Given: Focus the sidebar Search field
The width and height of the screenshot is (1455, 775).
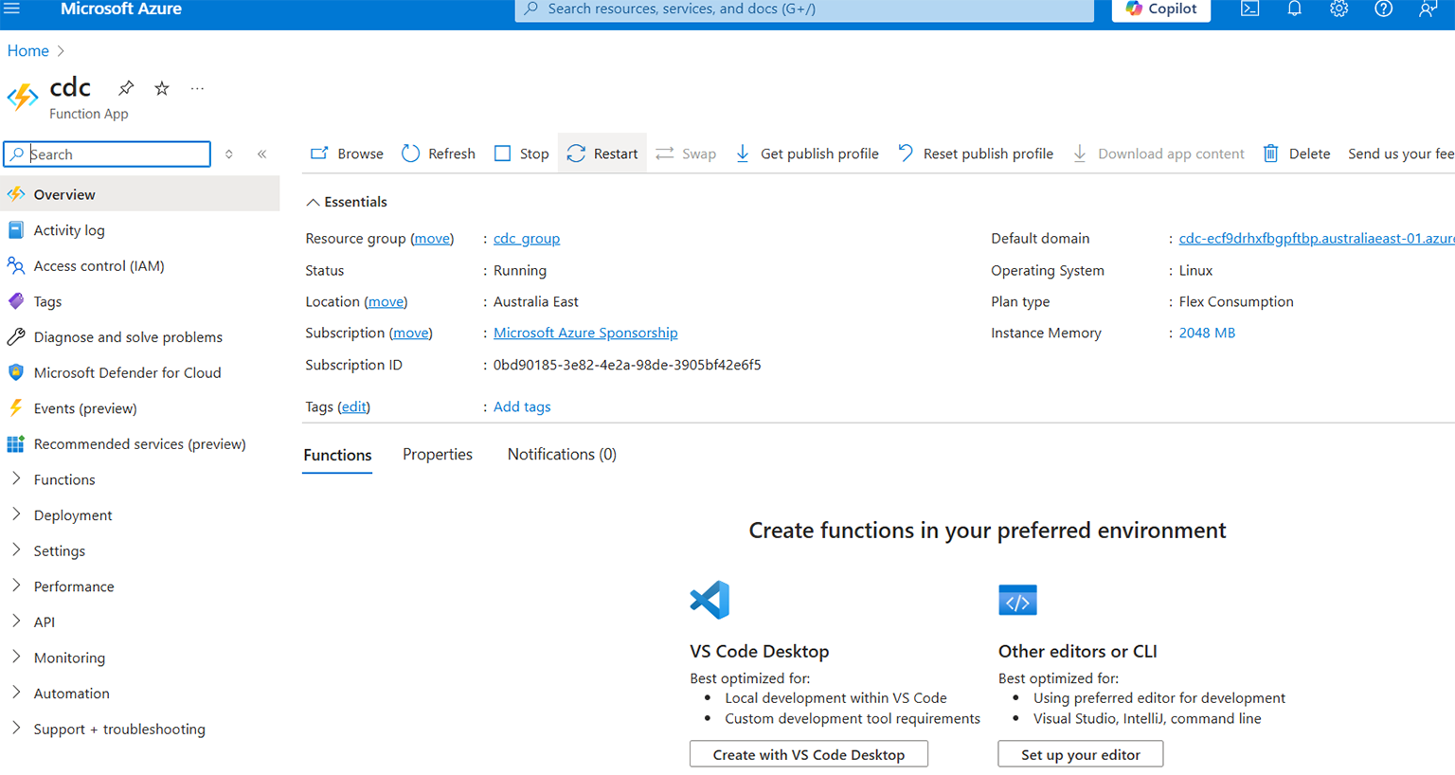Looking at the screenshot, I should click(107, 154).
